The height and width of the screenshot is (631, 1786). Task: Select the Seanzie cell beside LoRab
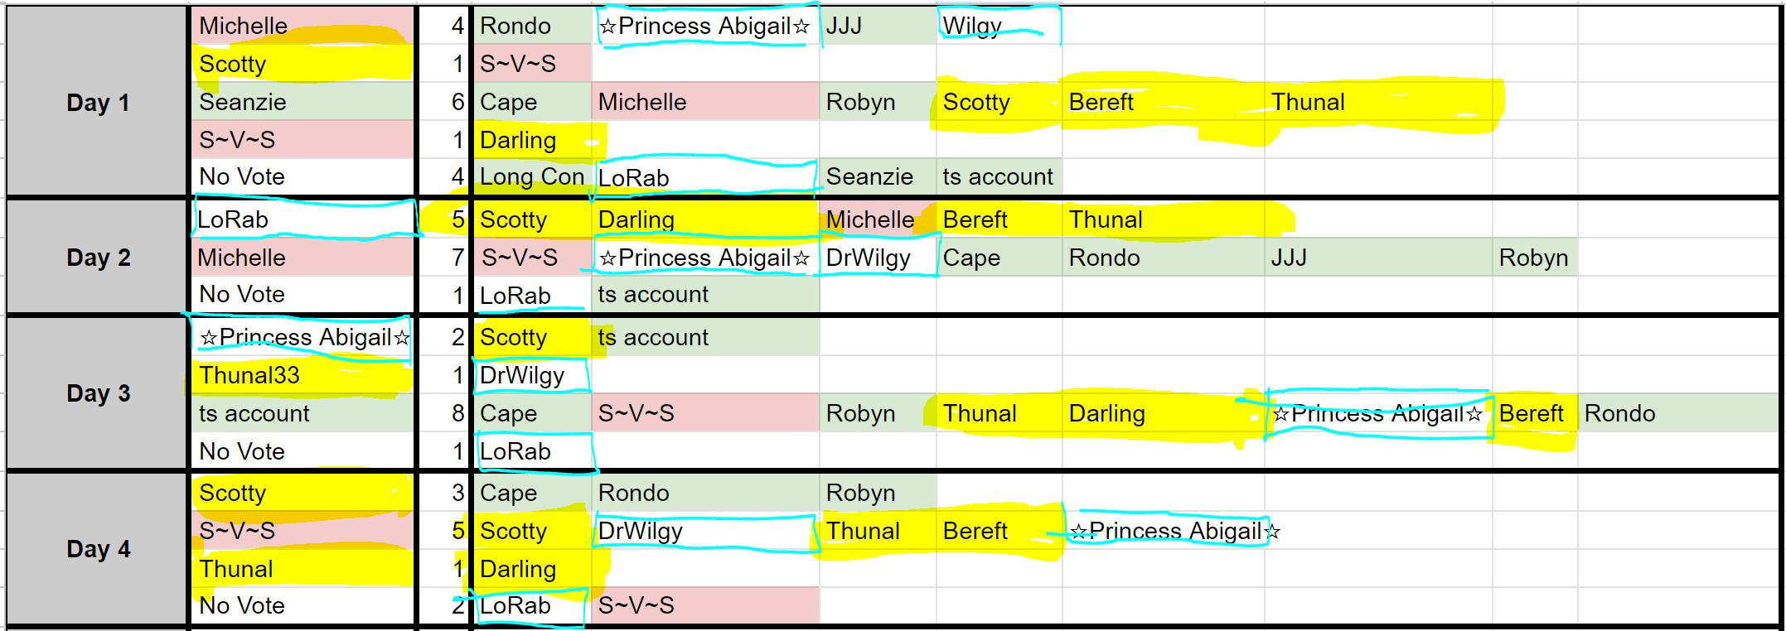[878, 177]
